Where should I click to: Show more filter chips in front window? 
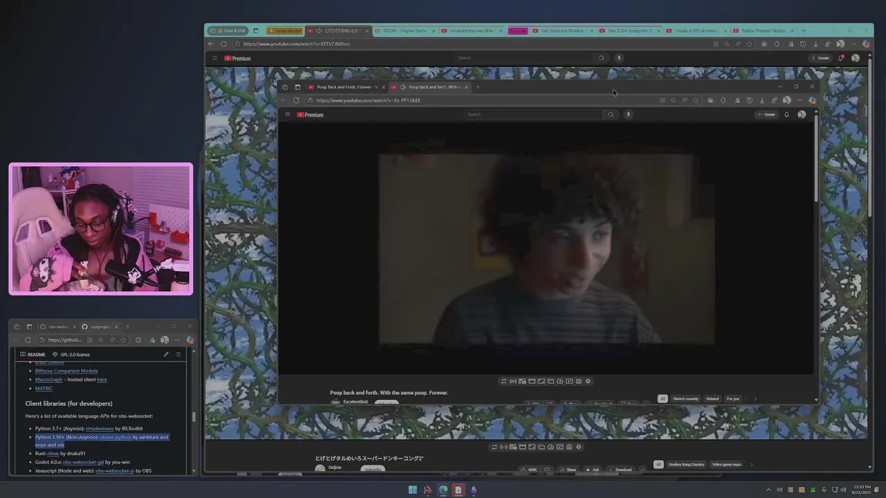755,398
